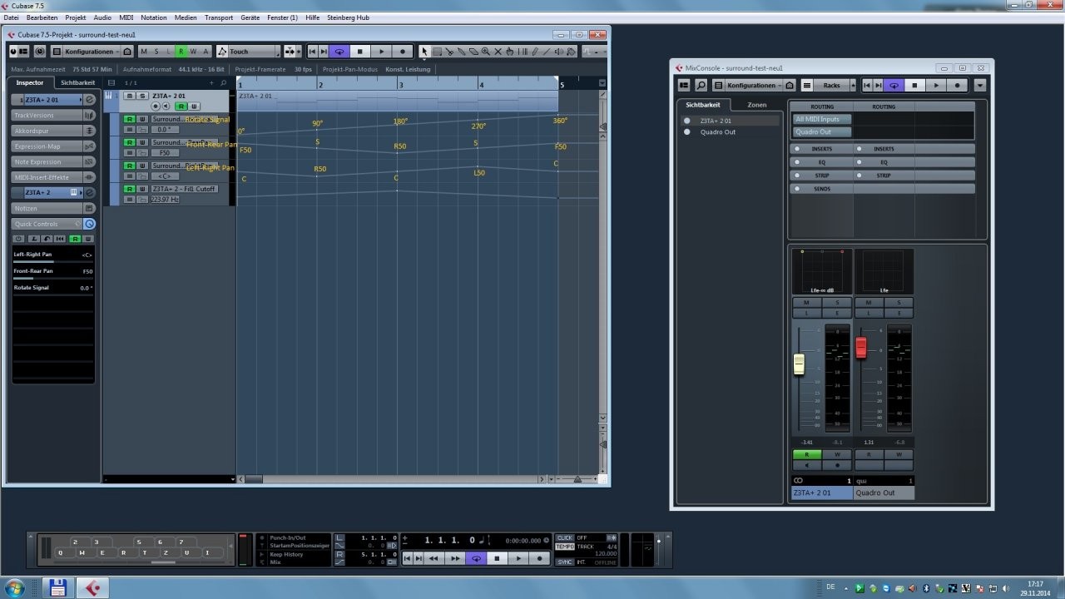
Task: Click Edit Instrument icon beside Z3TA+ 2 01
Action: (x=90, y=100)
